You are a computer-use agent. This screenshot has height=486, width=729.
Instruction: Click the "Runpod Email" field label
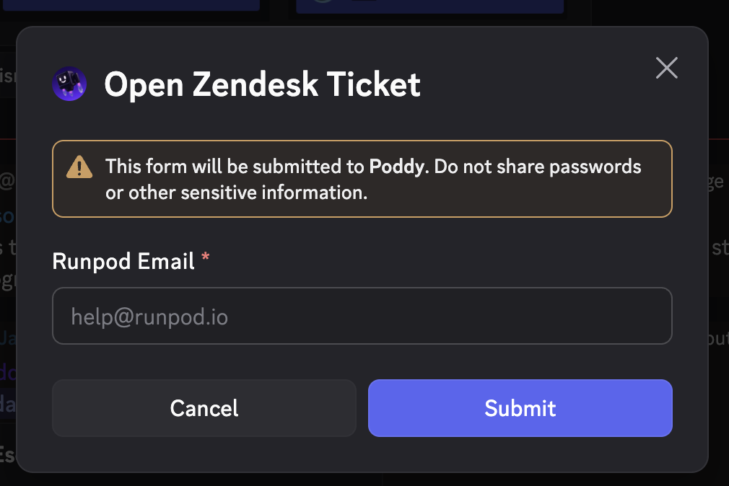[123, 261]
